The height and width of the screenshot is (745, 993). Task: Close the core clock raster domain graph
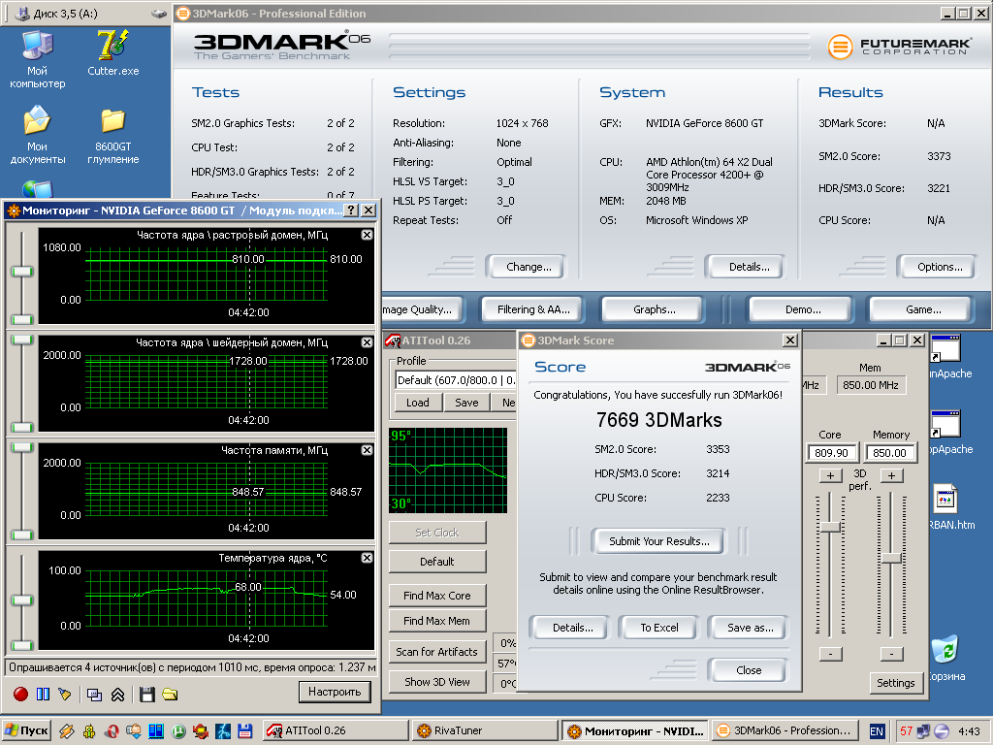[367, 235]
